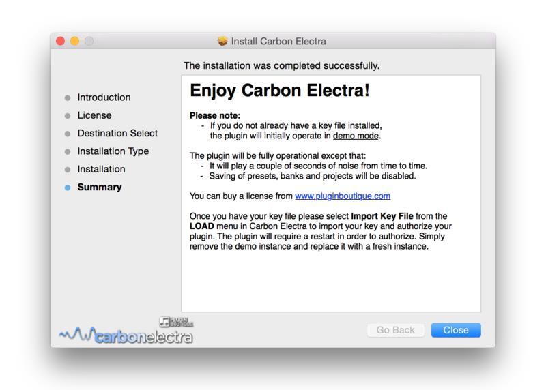
Task: Click the gray bullet beside Installation Type
Action: 68,151
